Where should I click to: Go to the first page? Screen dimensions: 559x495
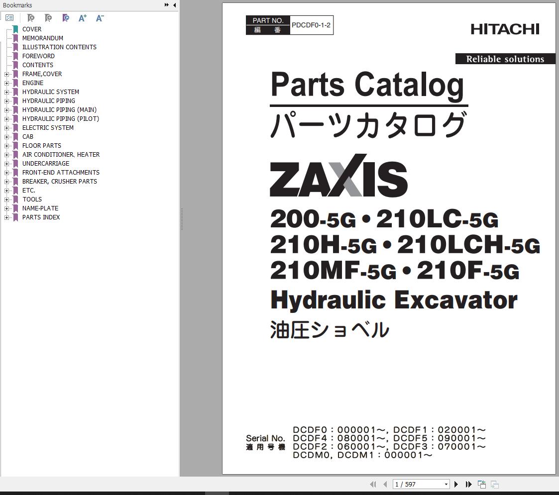click(x=373, y=484)
